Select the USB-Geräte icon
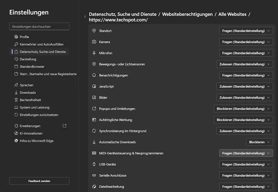 click(94, 164)
